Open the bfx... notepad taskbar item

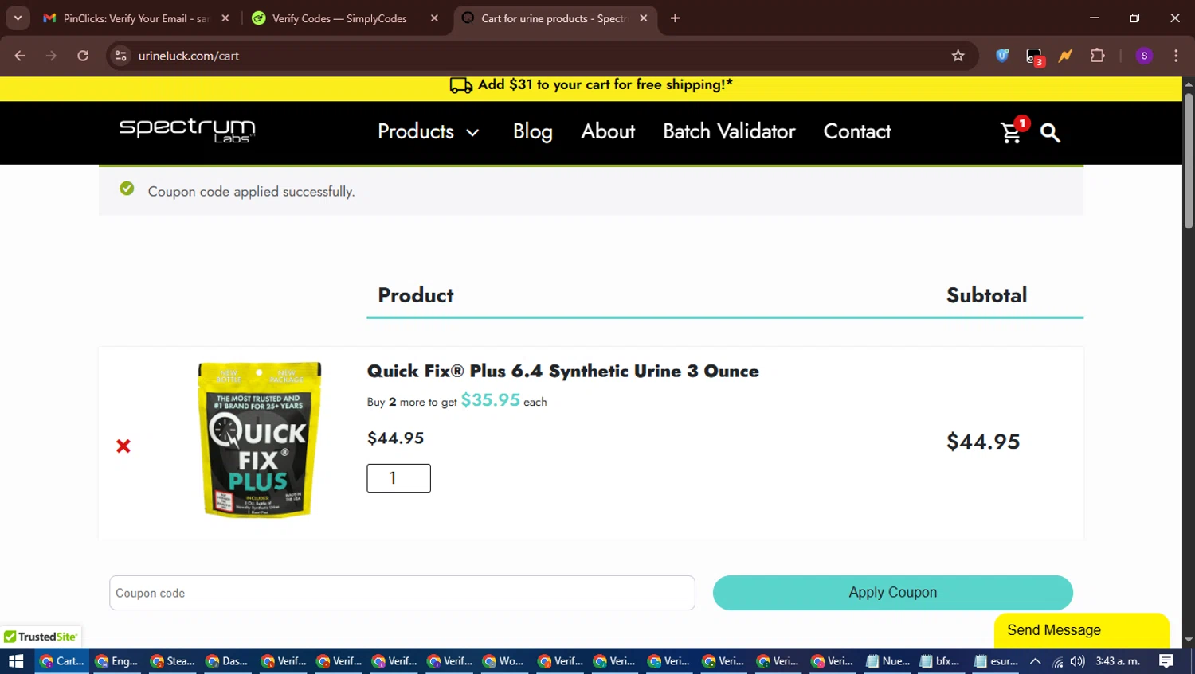[x=940, y=661]
